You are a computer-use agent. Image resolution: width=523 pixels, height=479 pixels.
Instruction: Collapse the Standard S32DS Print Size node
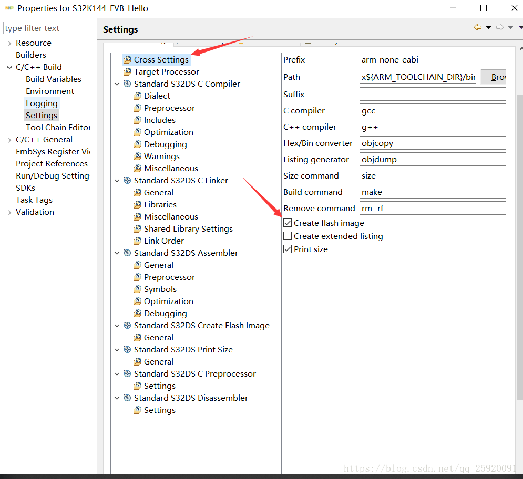tap(117, 350)
